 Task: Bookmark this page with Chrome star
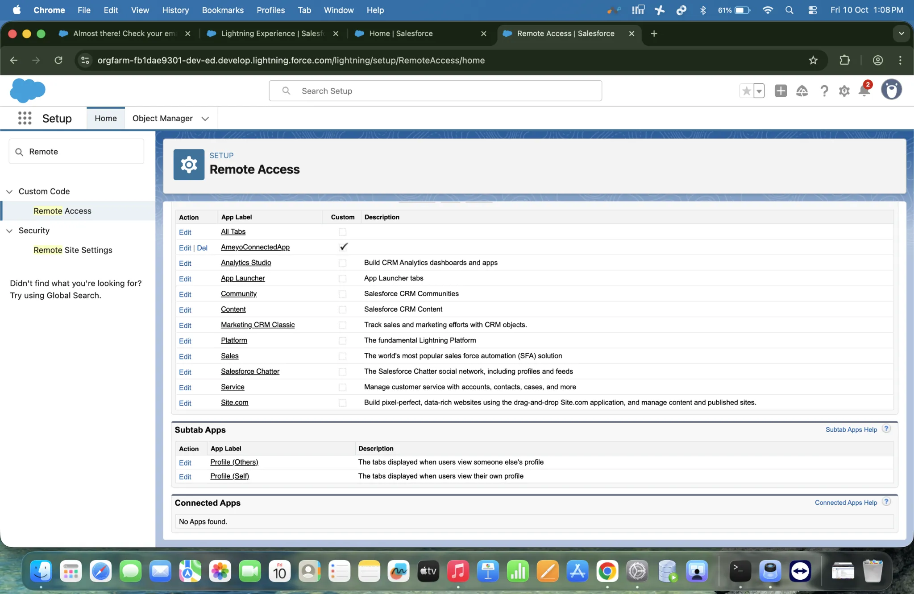pyautogui.click(x=813, y=60)
